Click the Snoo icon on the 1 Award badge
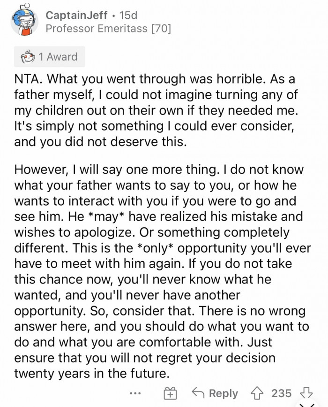The image size is (328, 407). click(28, 56)
